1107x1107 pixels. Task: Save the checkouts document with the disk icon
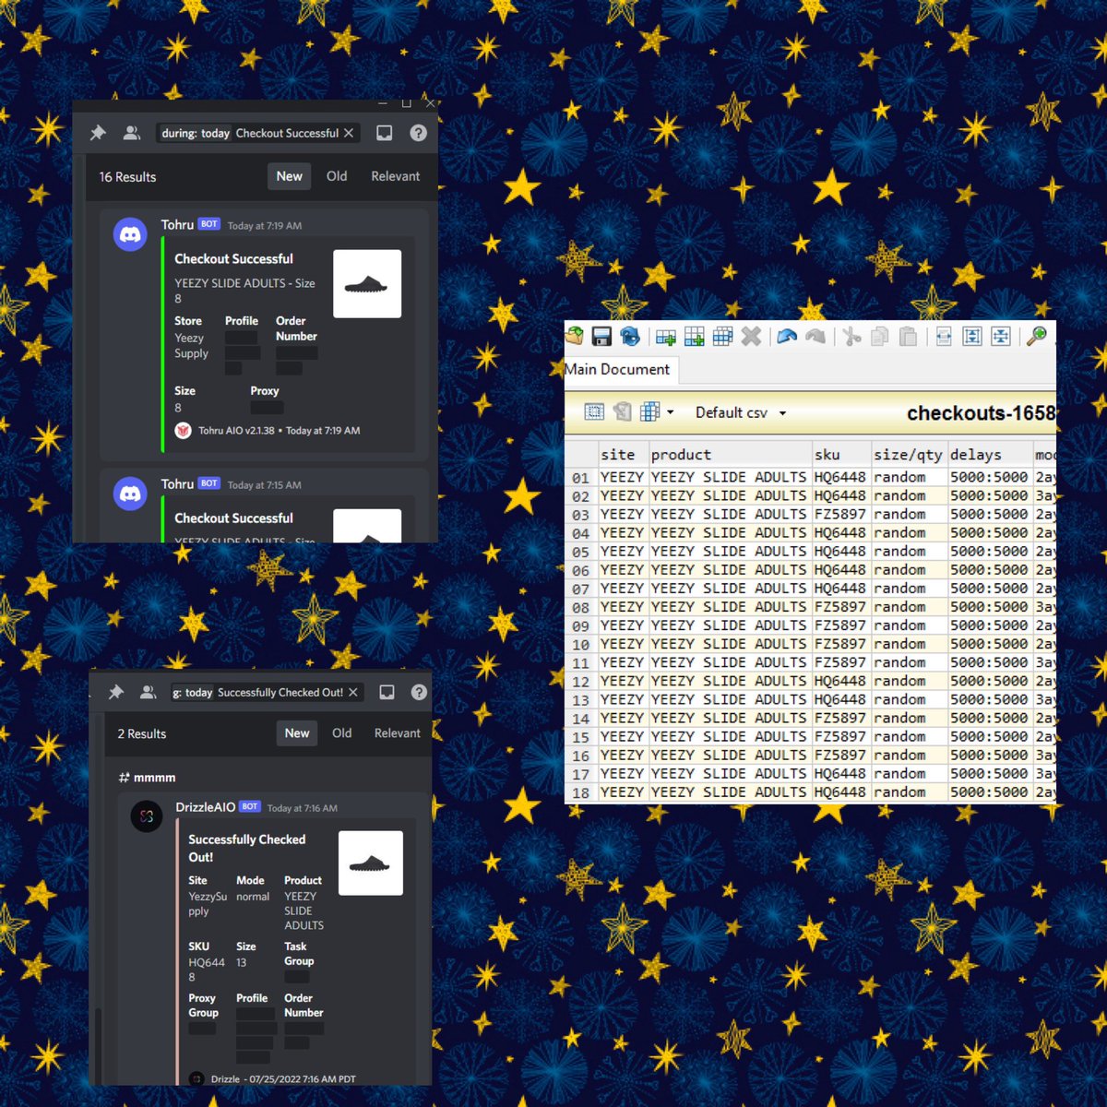(601, 337)
